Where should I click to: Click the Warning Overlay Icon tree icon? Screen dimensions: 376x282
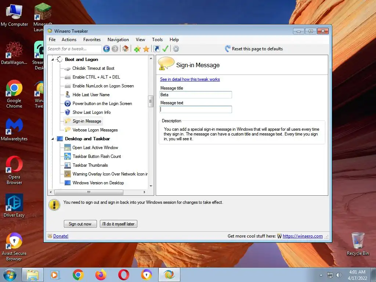(68, 174)
